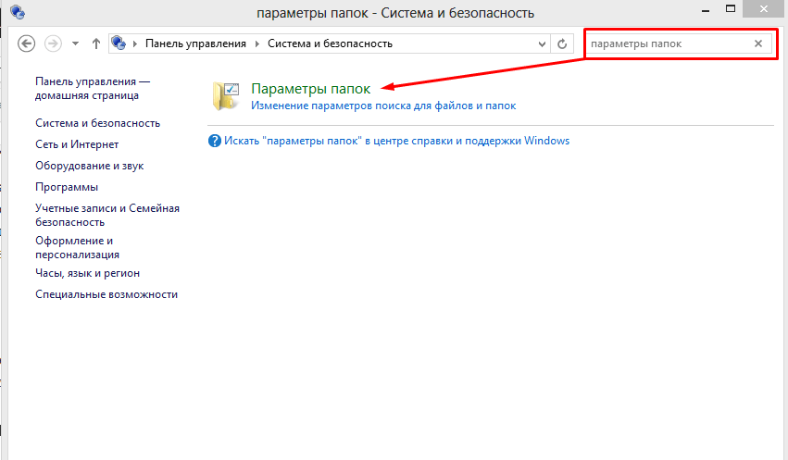Screen dimensions: 788x460
Task: Open Сеть и Интернет category
Action: (77, 144)
